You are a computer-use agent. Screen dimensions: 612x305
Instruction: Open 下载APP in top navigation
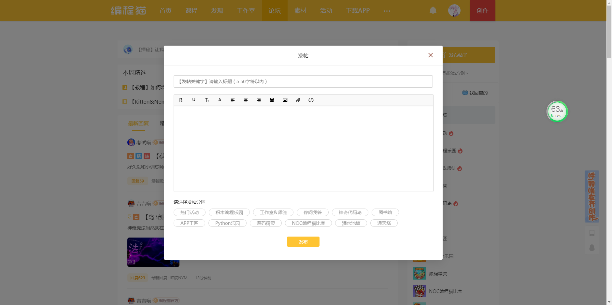click(358, 10)
